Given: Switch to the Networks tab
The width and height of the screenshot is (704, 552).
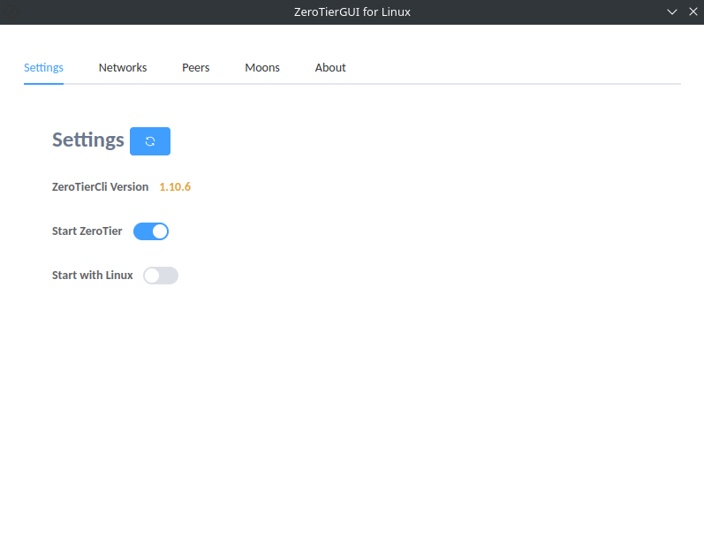Looking at the screenshot, I should [123, 67].
